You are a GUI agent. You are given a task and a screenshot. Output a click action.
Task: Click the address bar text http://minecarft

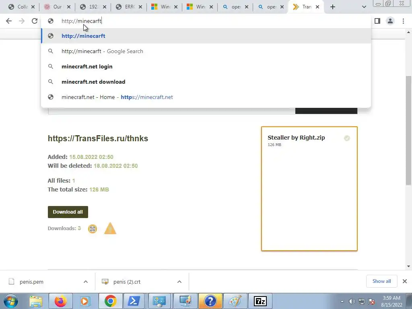(x=81, y=21)
